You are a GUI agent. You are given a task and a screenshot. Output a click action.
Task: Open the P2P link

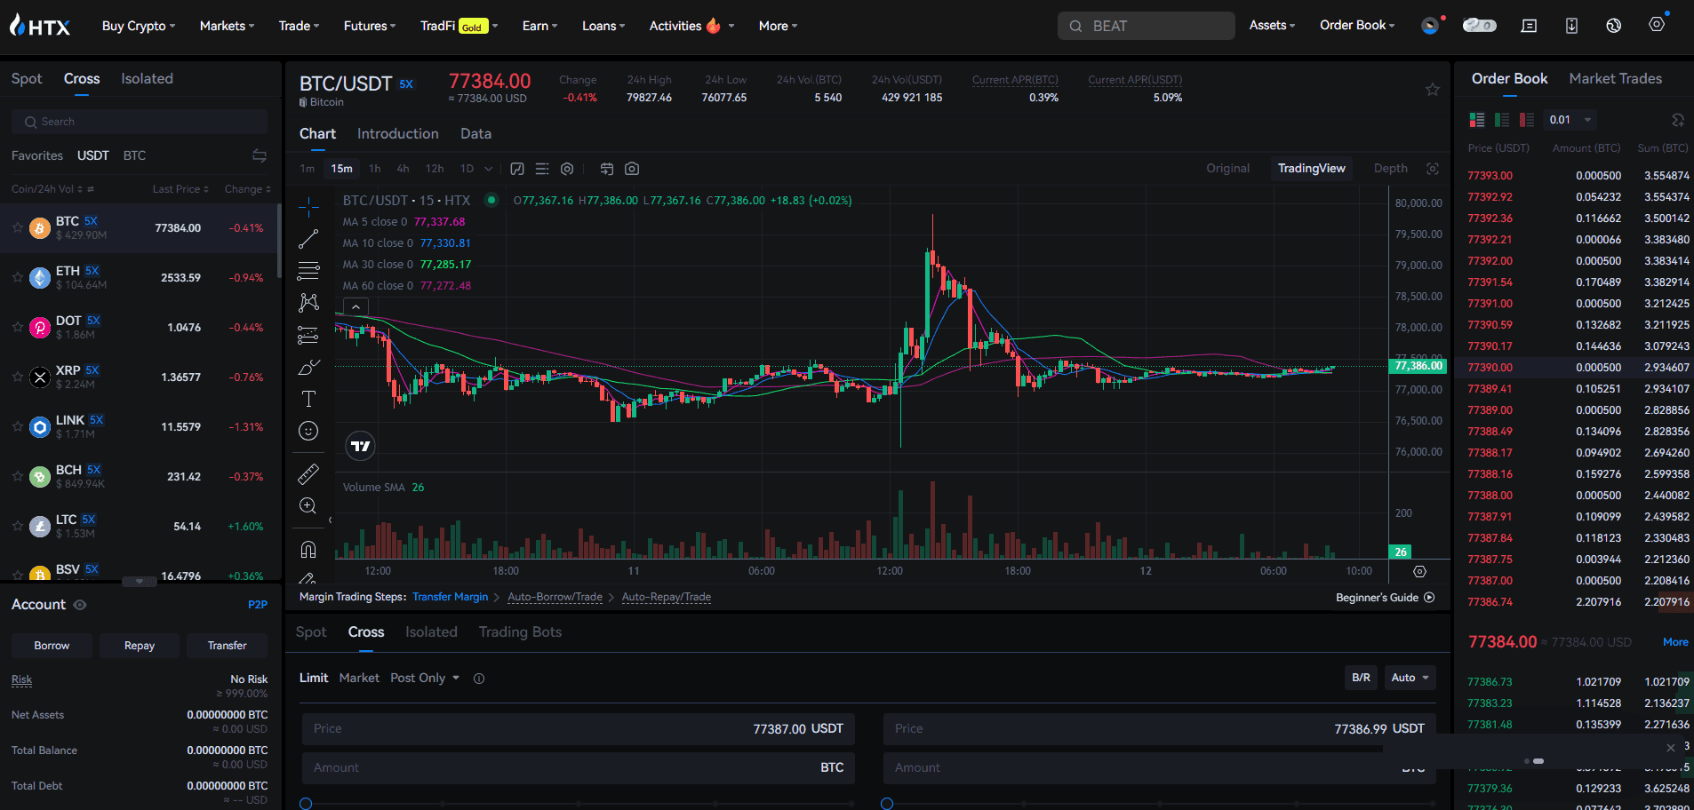point(258,605)
